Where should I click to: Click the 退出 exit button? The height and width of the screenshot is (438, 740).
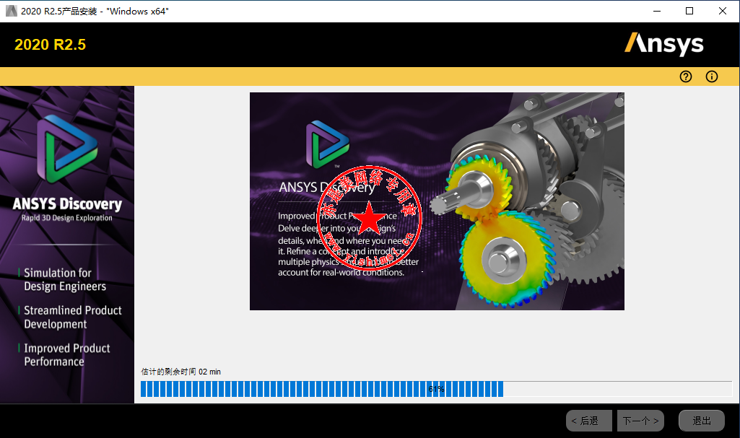coord(701,421)
